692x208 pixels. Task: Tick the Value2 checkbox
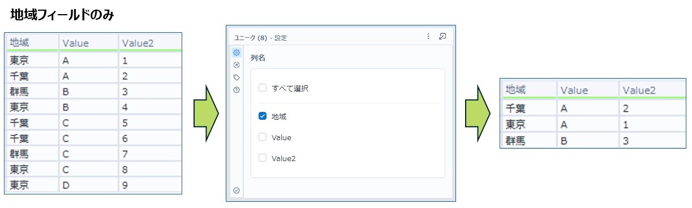pyautogui.click(x=263, y=158)
